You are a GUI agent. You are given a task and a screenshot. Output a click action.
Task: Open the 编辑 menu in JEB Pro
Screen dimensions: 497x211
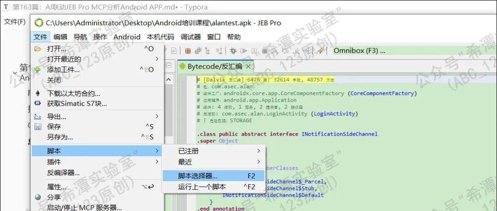pos(60,37)
